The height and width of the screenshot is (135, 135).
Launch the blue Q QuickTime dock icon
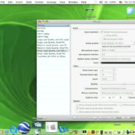(x=13, y=130)
